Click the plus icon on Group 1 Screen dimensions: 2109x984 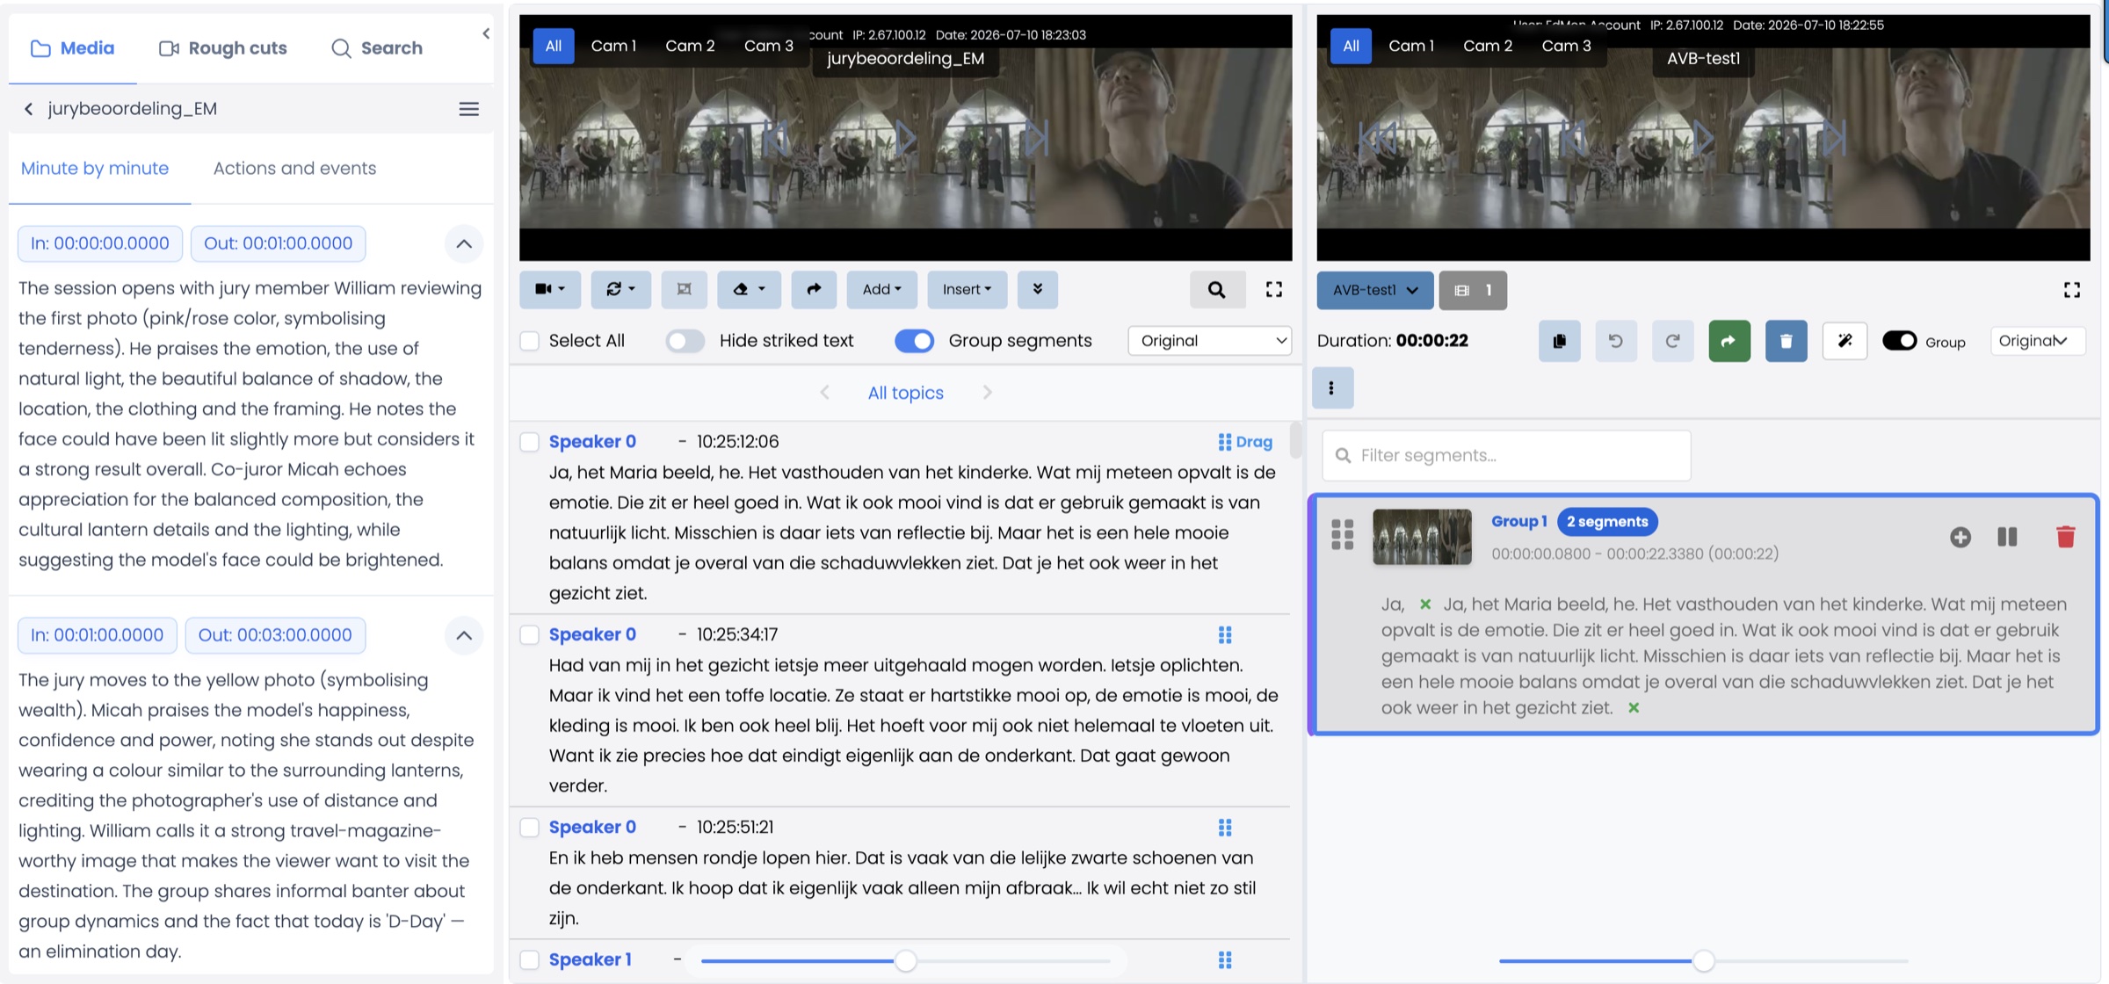(1960, 537)
